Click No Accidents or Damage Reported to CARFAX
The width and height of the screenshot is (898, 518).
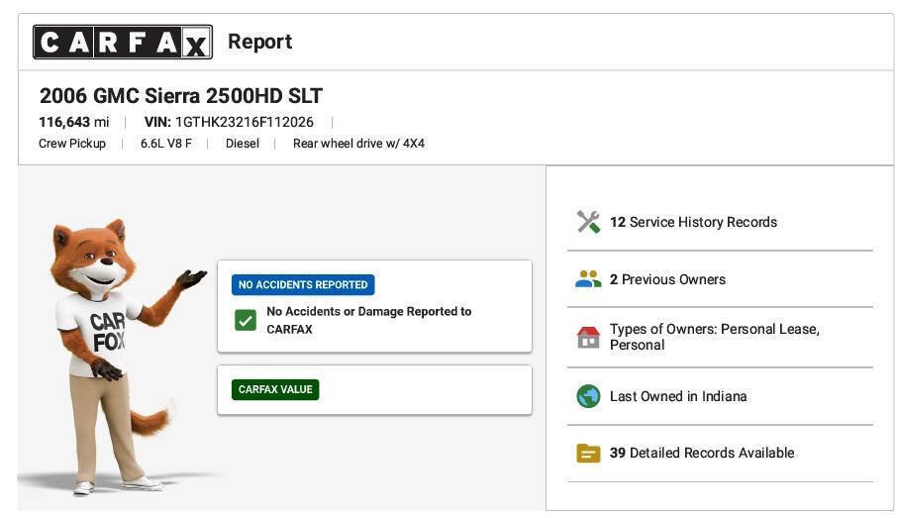point(369,320)
